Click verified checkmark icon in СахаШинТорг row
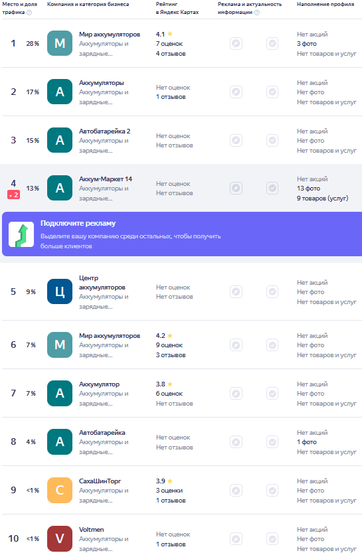 click(272, 491)
